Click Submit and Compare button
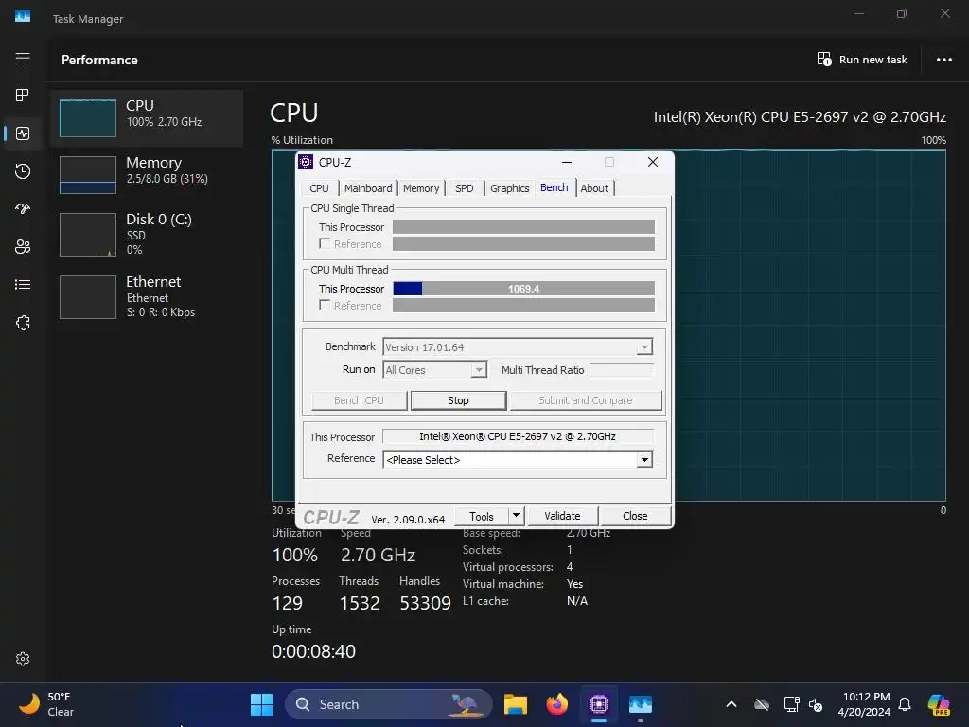The width and height of the screenshot is (969, 727). pos(585,400)
